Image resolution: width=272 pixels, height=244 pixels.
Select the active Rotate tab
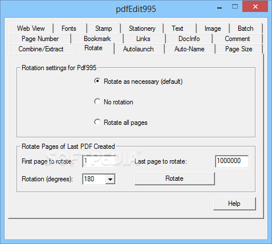click(94, 48)
